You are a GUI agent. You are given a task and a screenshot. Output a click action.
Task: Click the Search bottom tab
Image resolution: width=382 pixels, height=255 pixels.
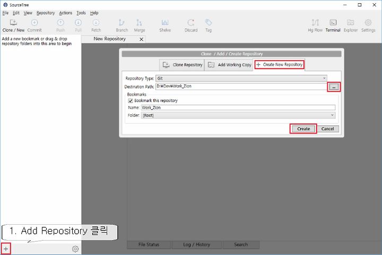tap(241, 244)
